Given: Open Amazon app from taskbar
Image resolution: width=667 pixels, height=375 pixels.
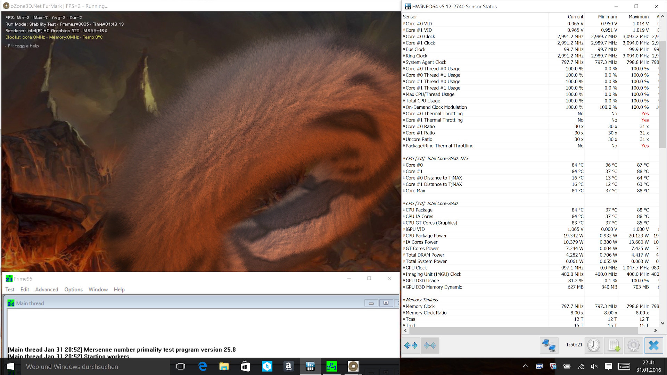Looking at the screenshot, I should (x=288, y=366).
